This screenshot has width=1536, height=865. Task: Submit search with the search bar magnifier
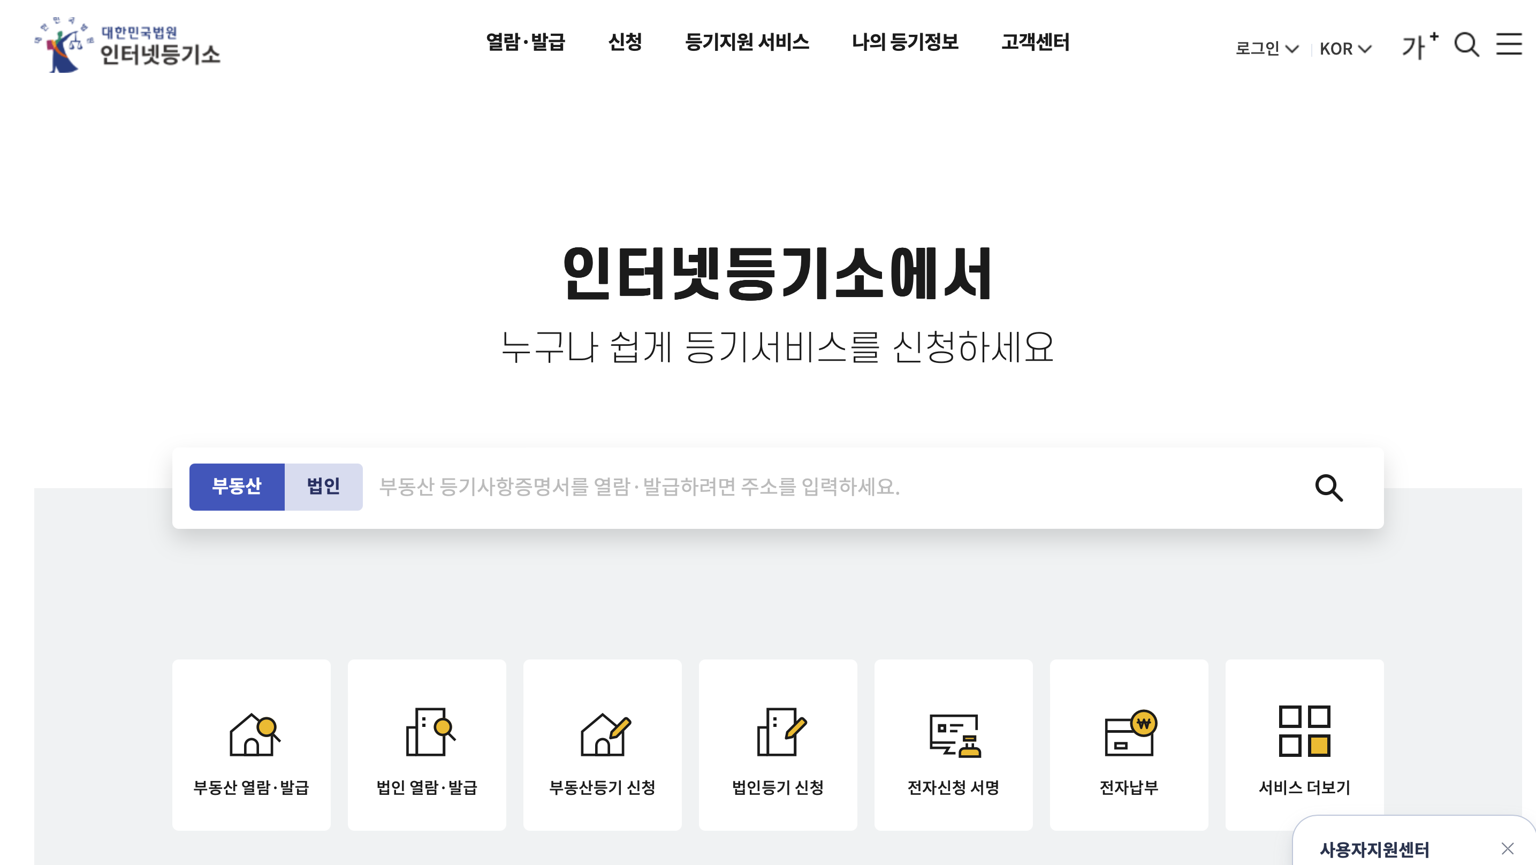tap(1328, 488)
